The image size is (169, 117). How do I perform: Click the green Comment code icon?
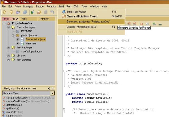[x=154, y=24]
